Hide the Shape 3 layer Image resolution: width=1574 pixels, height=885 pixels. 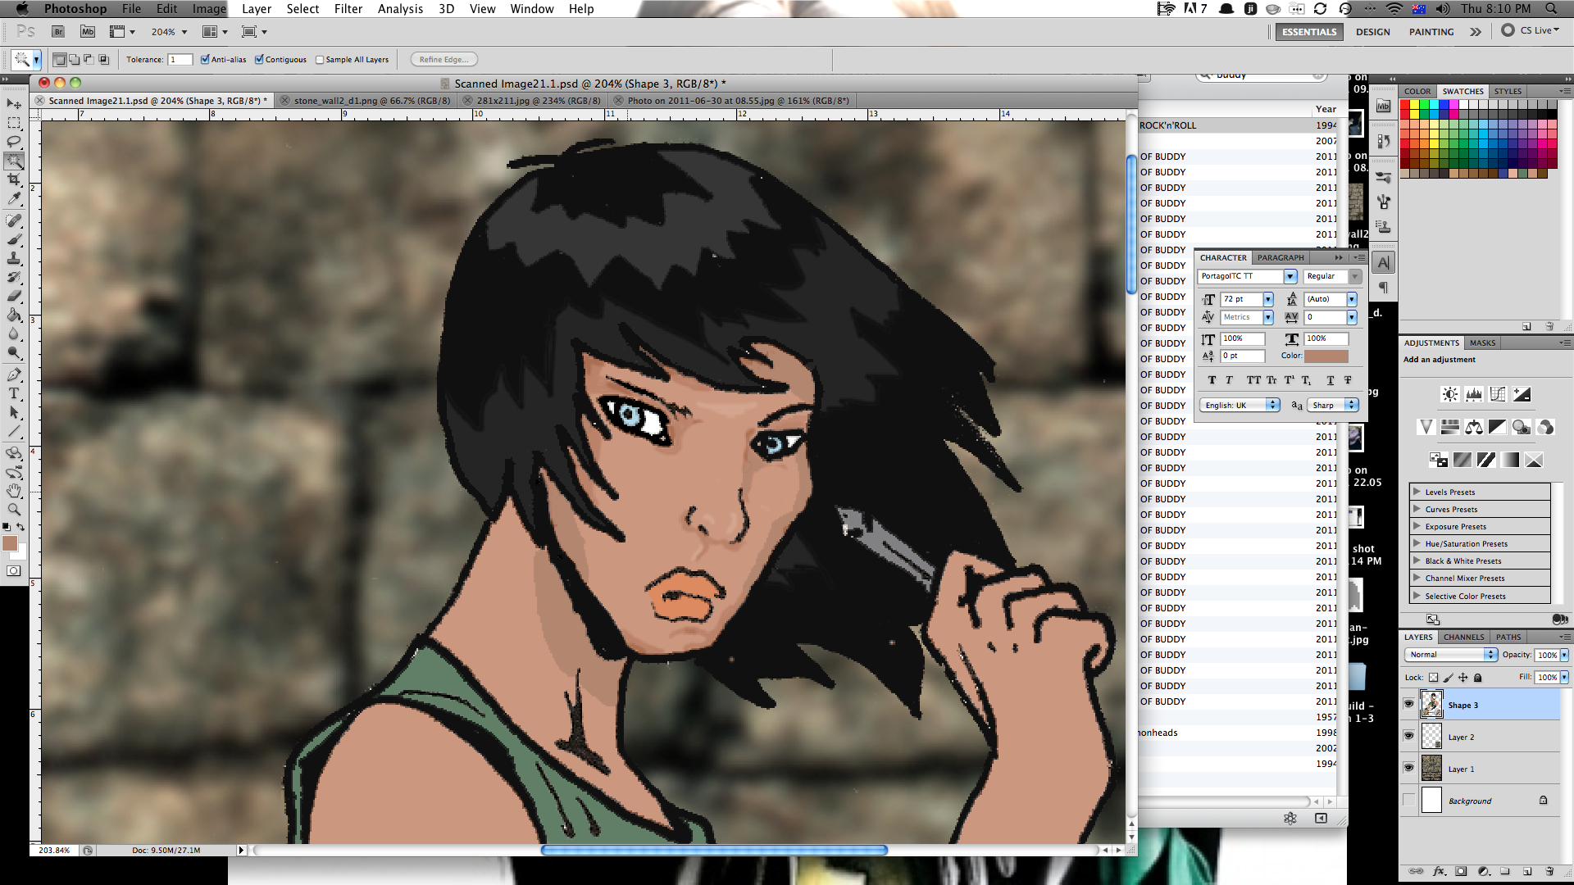[x=1408, y=704]
